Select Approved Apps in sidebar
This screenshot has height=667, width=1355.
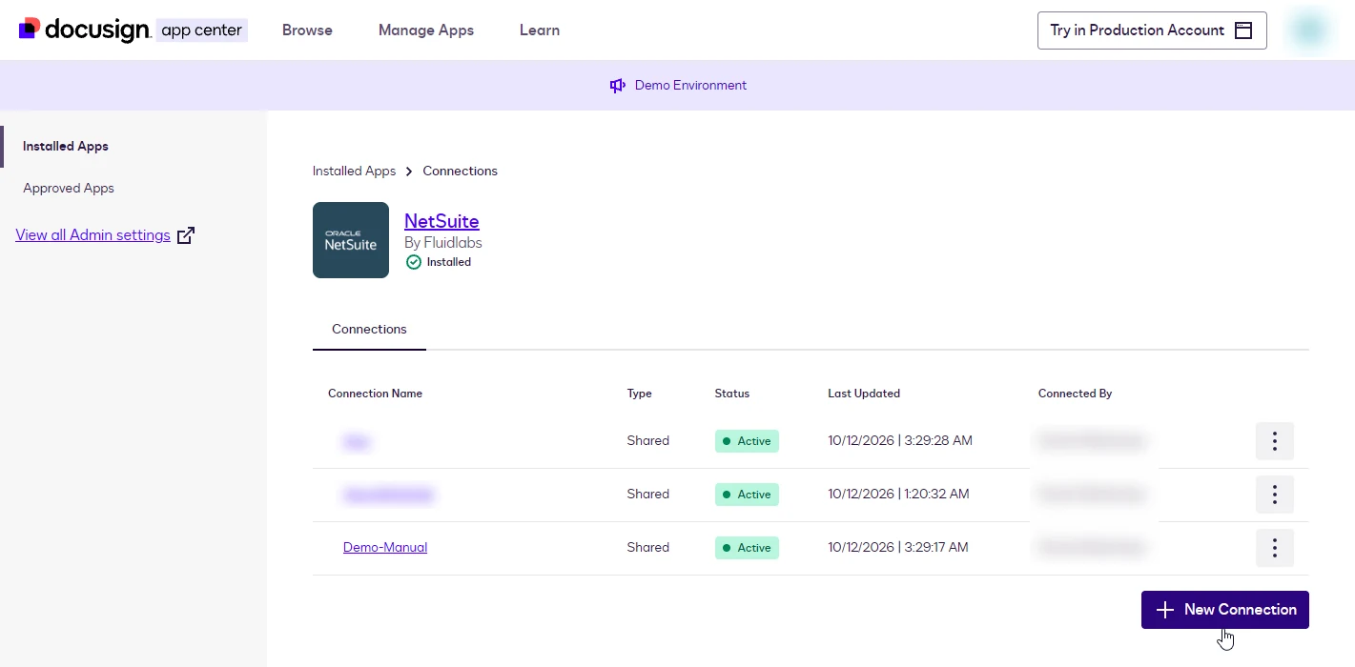coord(69,189)
